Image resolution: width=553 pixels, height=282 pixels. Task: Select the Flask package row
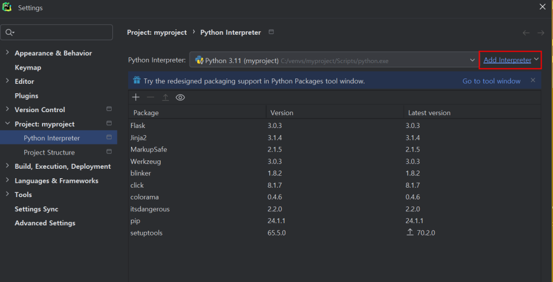click(334, 125)
